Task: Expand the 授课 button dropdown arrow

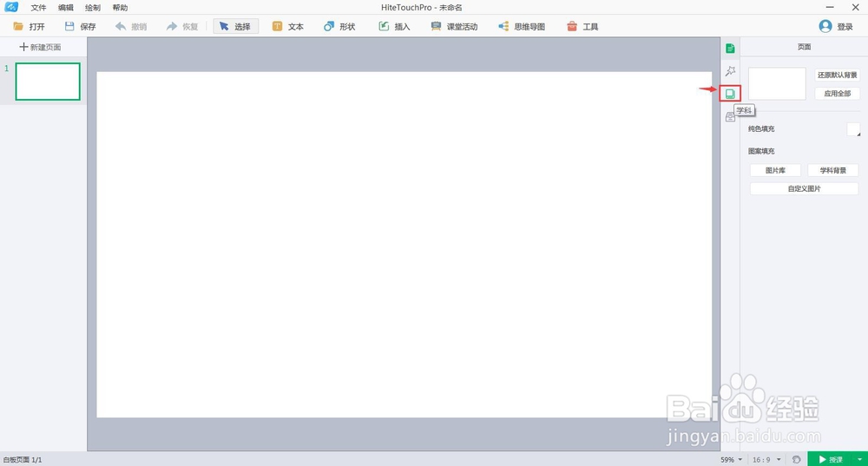Action: click(859, 459)
